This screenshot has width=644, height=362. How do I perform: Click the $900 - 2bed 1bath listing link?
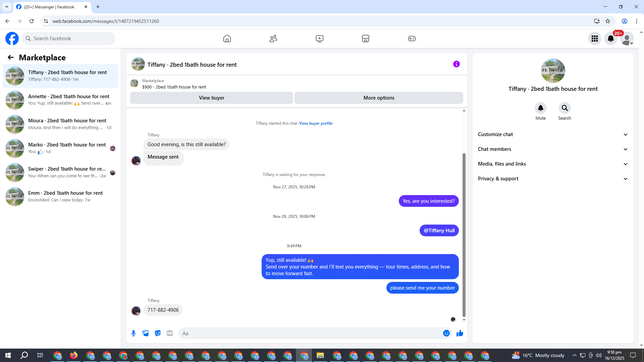[x=174, y=87]
